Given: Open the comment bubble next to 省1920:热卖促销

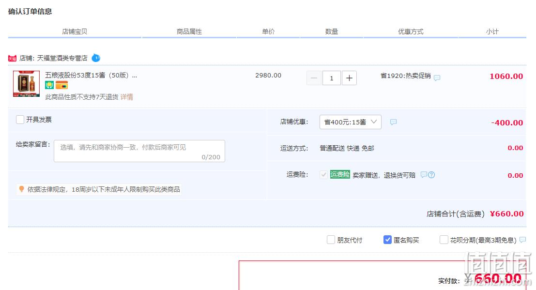Looking at the screenshot, I should point(437,78).
